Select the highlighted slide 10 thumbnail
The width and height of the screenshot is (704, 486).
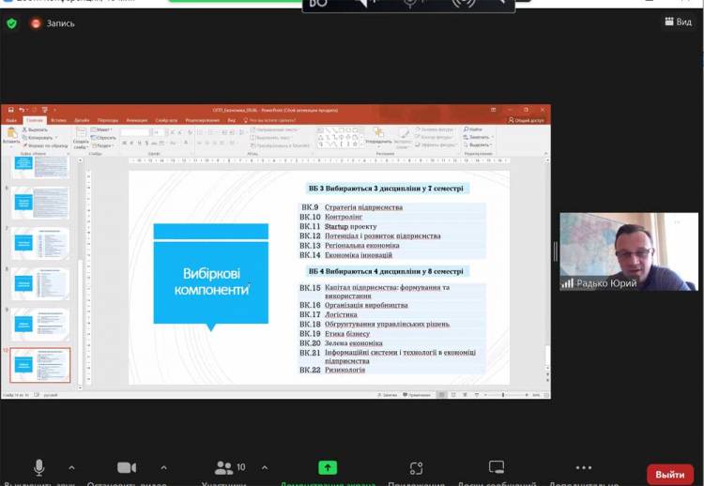(x=40, y=365)
